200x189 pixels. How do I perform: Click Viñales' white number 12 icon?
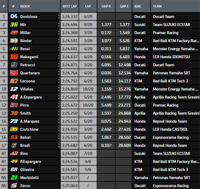coord(14,89)
